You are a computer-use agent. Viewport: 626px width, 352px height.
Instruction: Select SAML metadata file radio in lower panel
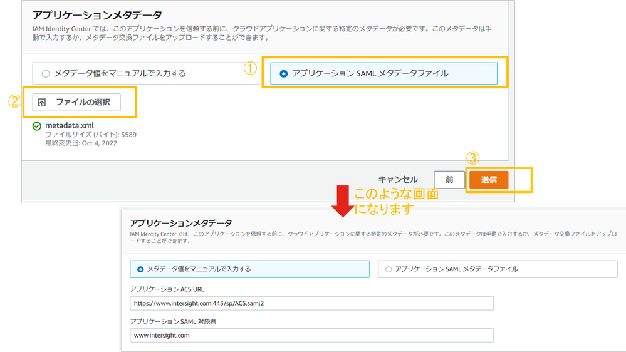point(389,269)
